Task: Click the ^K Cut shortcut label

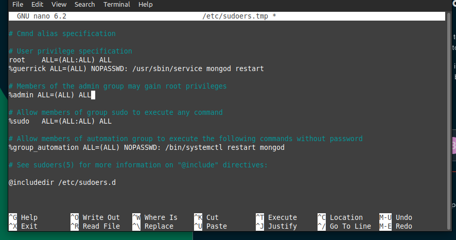Action: pyautogui.click(x=206, y=217)
